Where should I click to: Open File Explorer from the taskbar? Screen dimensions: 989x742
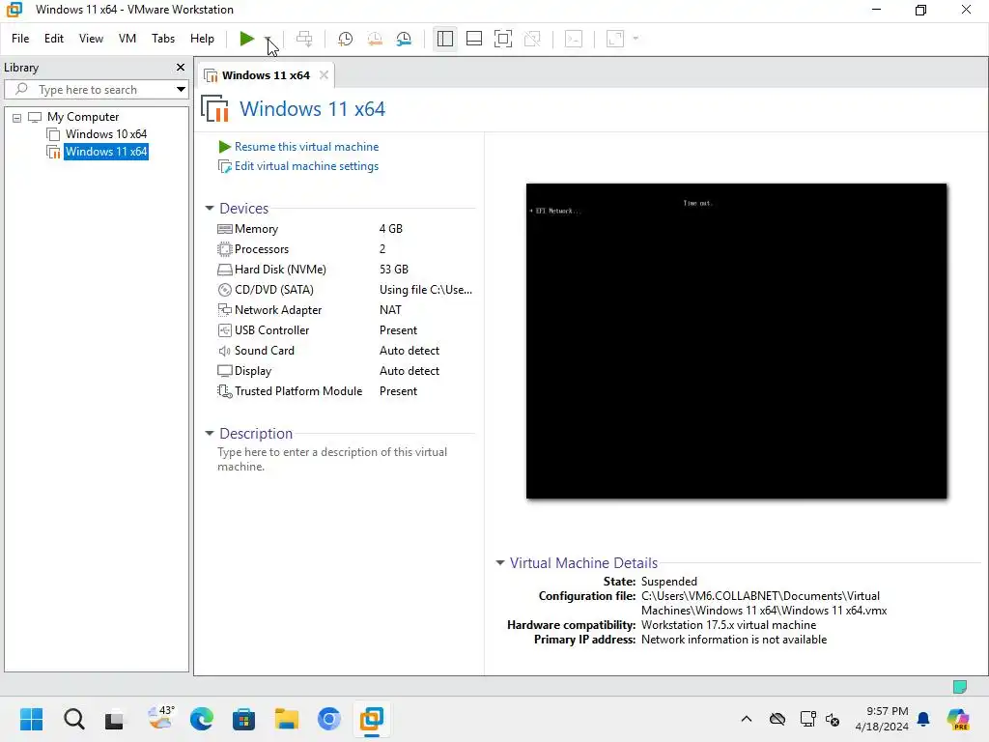tap(286, 719)
